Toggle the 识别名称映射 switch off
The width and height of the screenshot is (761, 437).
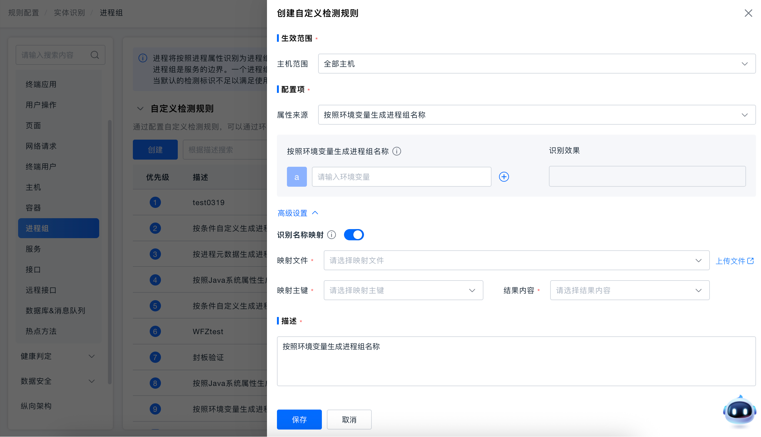coord(354,235)
